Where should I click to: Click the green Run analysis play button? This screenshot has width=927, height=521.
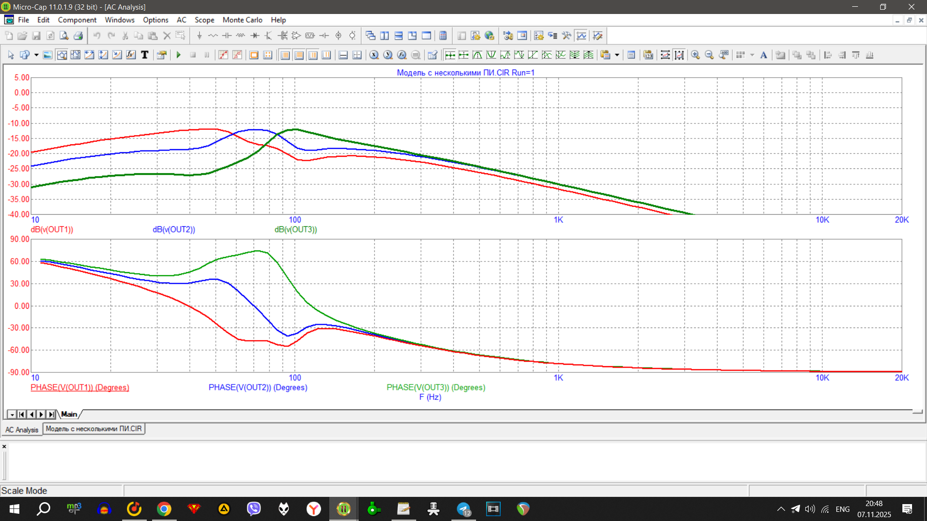click(179, 55)
